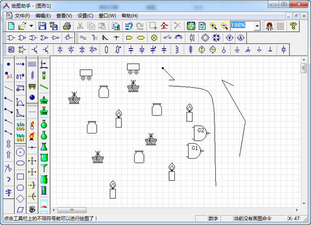Click the zoom in magnifier
Image resolution: width=311 pixels, height=225 pixels.
pyautogui.click(x=213, y=26)
